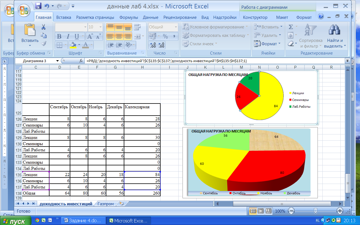The height and width of the screenshot is (225, 360).
Task: Click the Cut scissors icon
Action: tap(44, 27)
